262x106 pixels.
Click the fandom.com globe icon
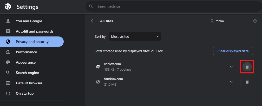click(98, 82)
